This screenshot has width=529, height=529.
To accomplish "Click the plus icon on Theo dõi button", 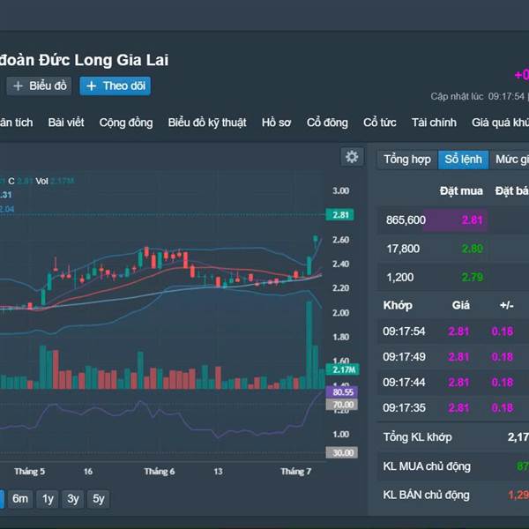I will (x=91, y=86).
